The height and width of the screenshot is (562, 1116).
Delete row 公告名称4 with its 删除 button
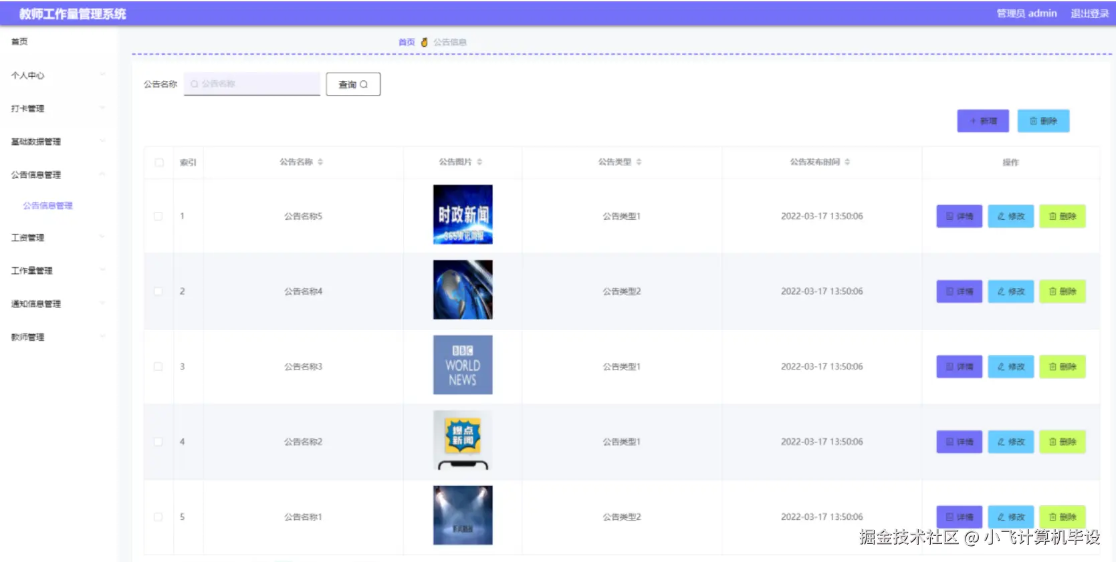[x=1062, y=291]
